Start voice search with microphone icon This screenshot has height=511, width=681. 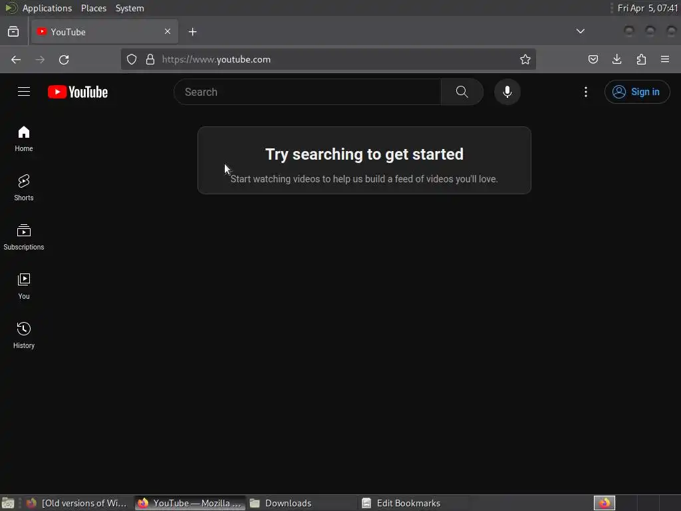(x=507, y=92)
